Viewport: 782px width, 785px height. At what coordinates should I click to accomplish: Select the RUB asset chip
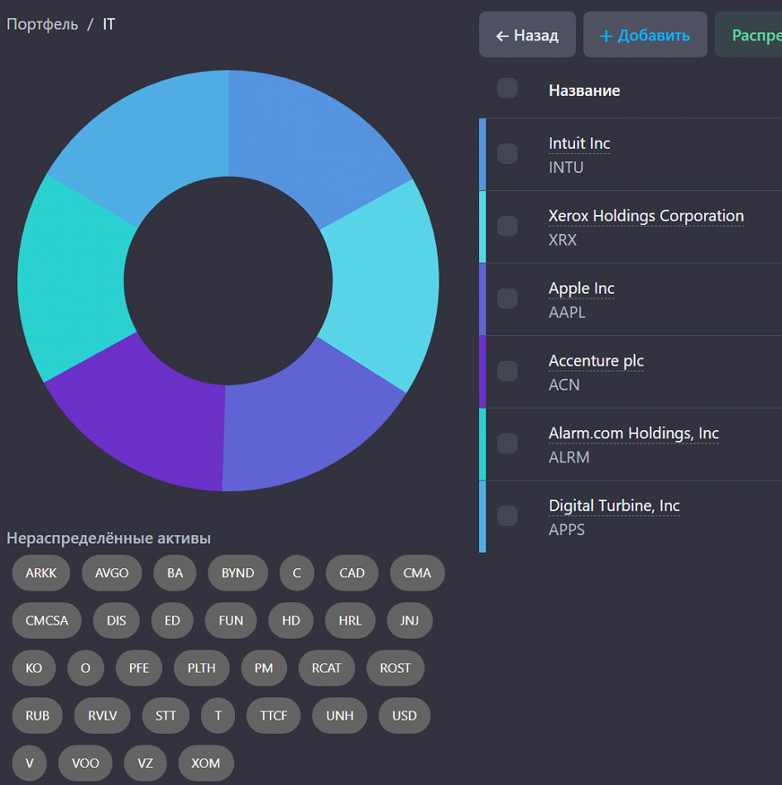(37, 716)
